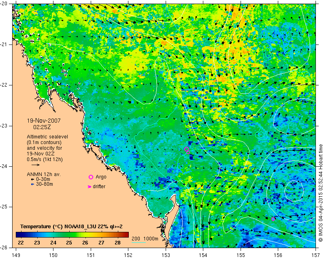Click the IMOS copyright timestamp text
Screen dimensions: 324x259
pyautogui.click(x=320, y=193)
